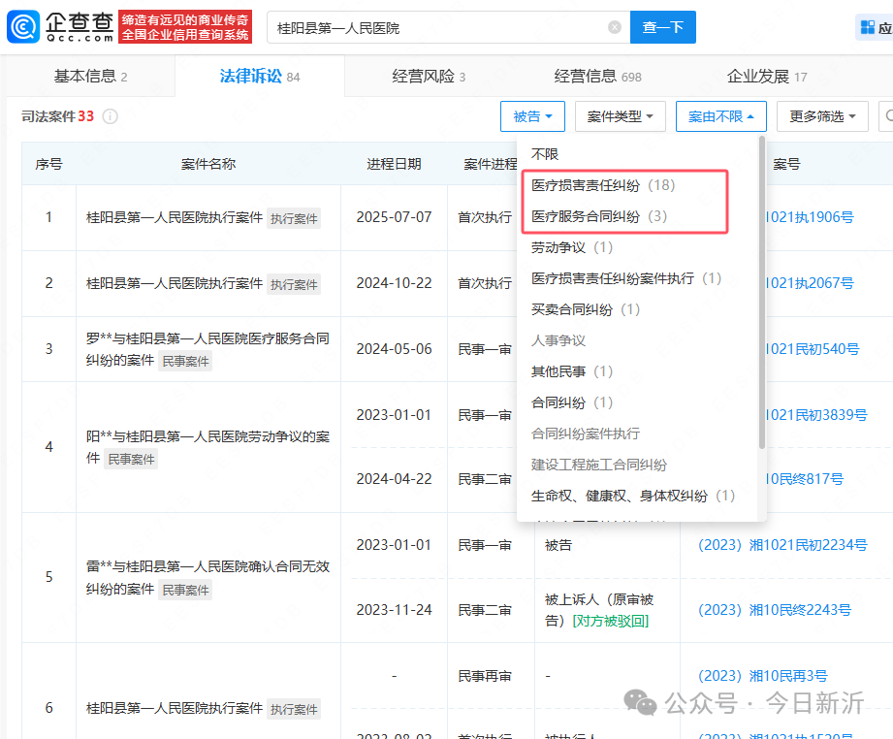Click the Qcc.com logo icon
893x739 pixels.
tap(23, 27)
